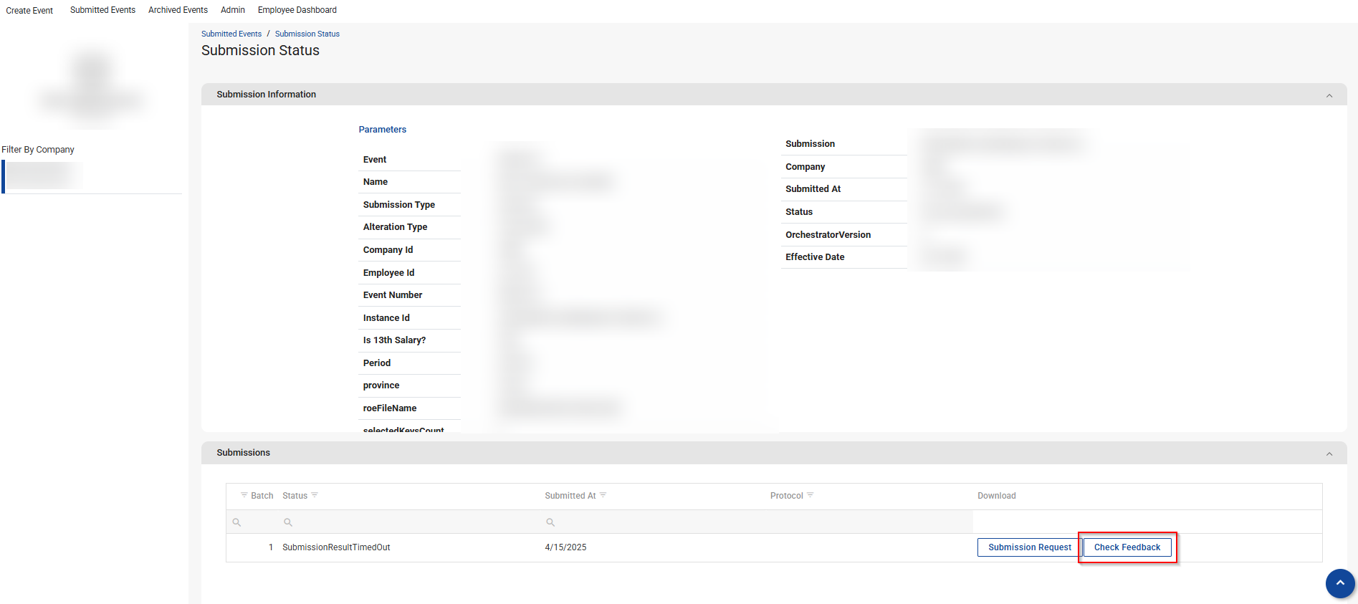The width and height of the screenshot is (1358, 604).
Task: Click the Check Feedback button
Action: (1127, 547)
